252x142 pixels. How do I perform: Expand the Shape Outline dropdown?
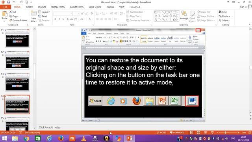tap(215, 16)
